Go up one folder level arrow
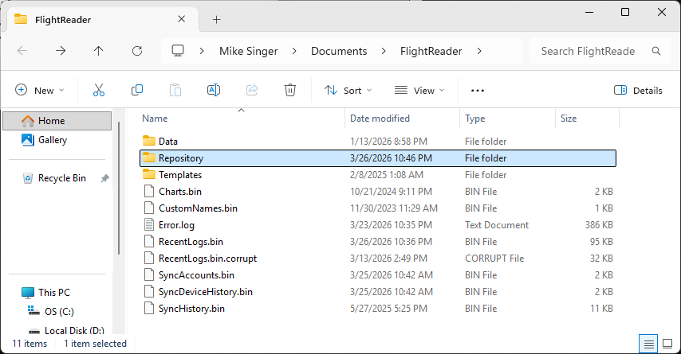The width and height of the screenshot is (681, 354). [x=99, y=51]
